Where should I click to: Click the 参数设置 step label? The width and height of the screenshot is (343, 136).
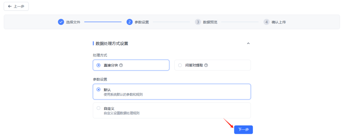[142, 22]
